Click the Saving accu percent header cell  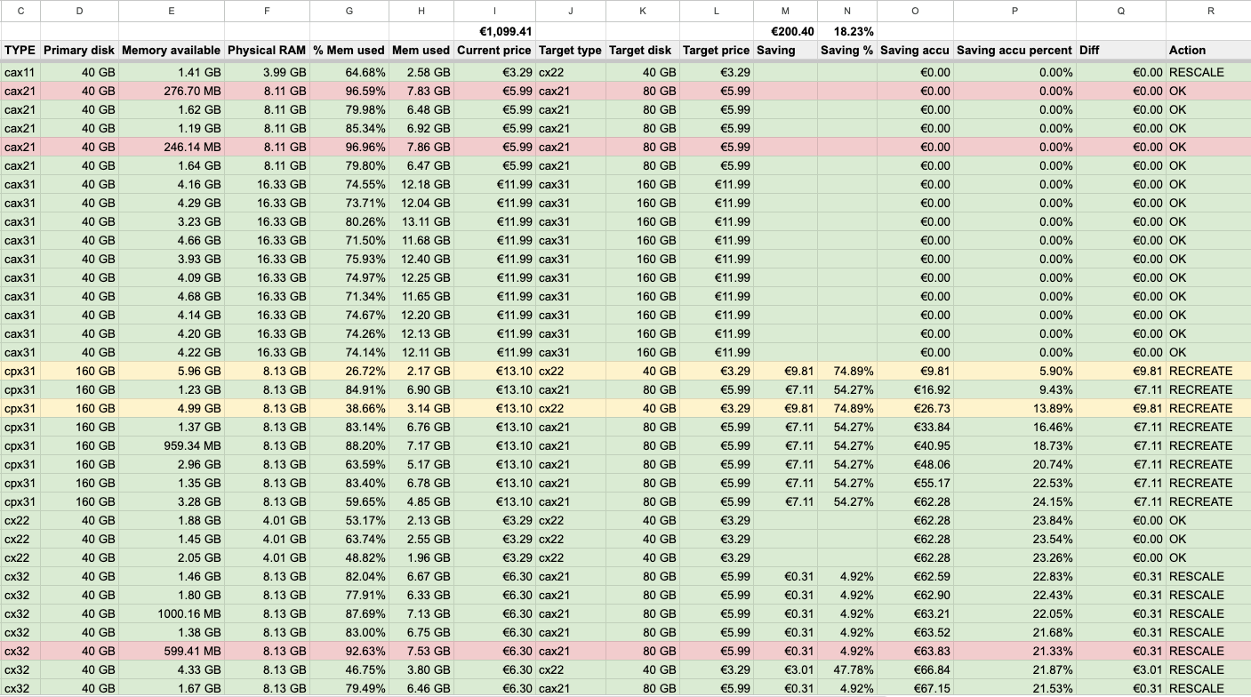(1014, 50)
